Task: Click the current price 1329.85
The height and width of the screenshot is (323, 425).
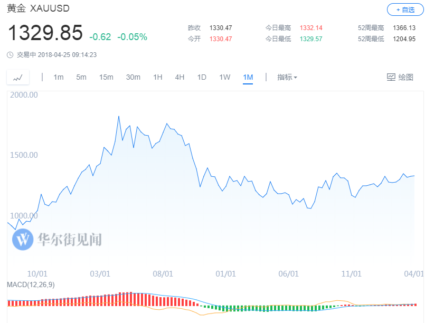Action: tap(45, 33)
